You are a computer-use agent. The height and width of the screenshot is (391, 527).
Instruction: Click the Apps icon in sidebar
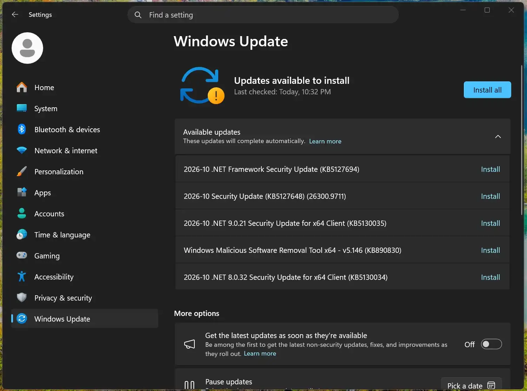click(x=22, y=193)
